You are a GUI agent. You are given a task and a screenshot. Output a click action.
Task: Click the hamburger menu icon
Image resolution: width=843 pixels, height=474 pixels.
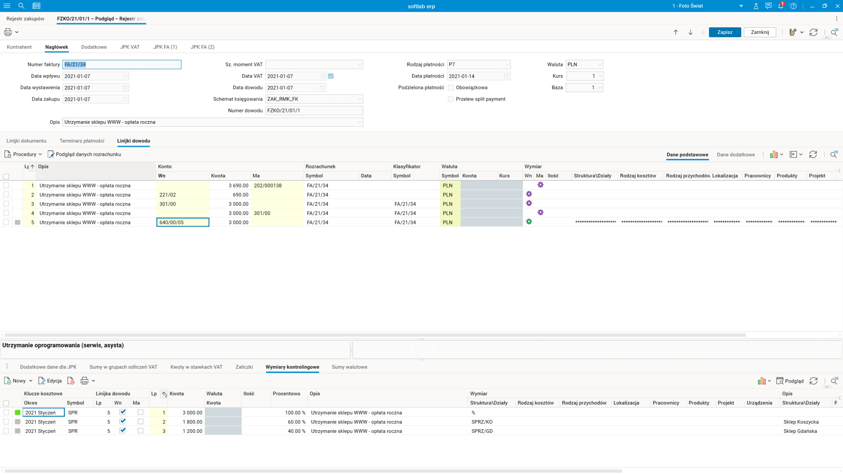[7, 6]
